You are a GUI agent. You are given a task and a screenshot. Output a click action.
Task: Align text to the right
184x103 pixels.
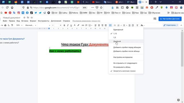[102, 25]
